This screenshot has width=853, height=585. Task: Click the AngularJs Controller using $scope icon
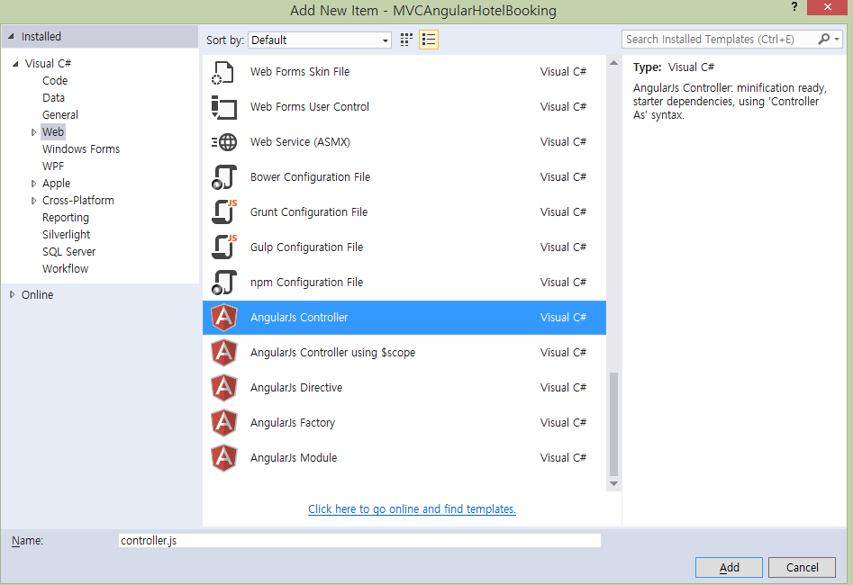(x=223, y=353)
